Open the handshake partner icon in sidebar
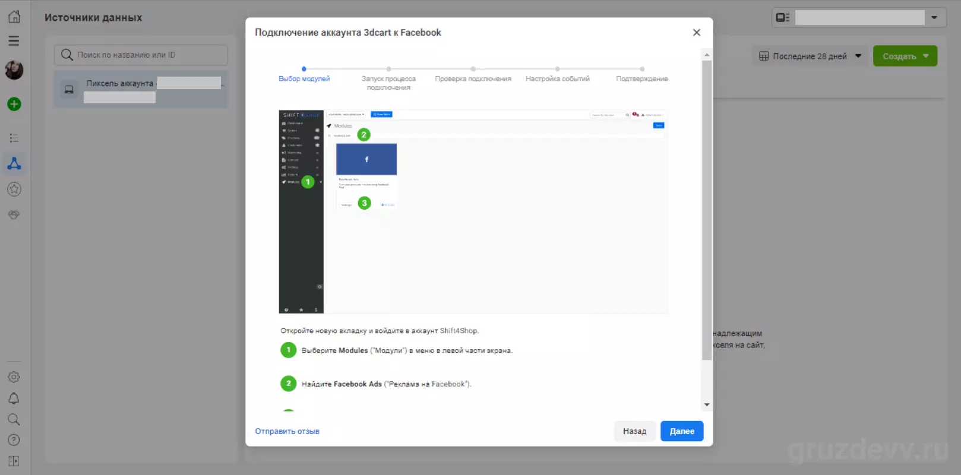 14,214
